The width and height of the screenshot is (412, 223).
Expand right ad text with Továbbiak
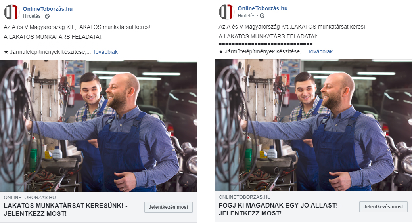point(320,51)
